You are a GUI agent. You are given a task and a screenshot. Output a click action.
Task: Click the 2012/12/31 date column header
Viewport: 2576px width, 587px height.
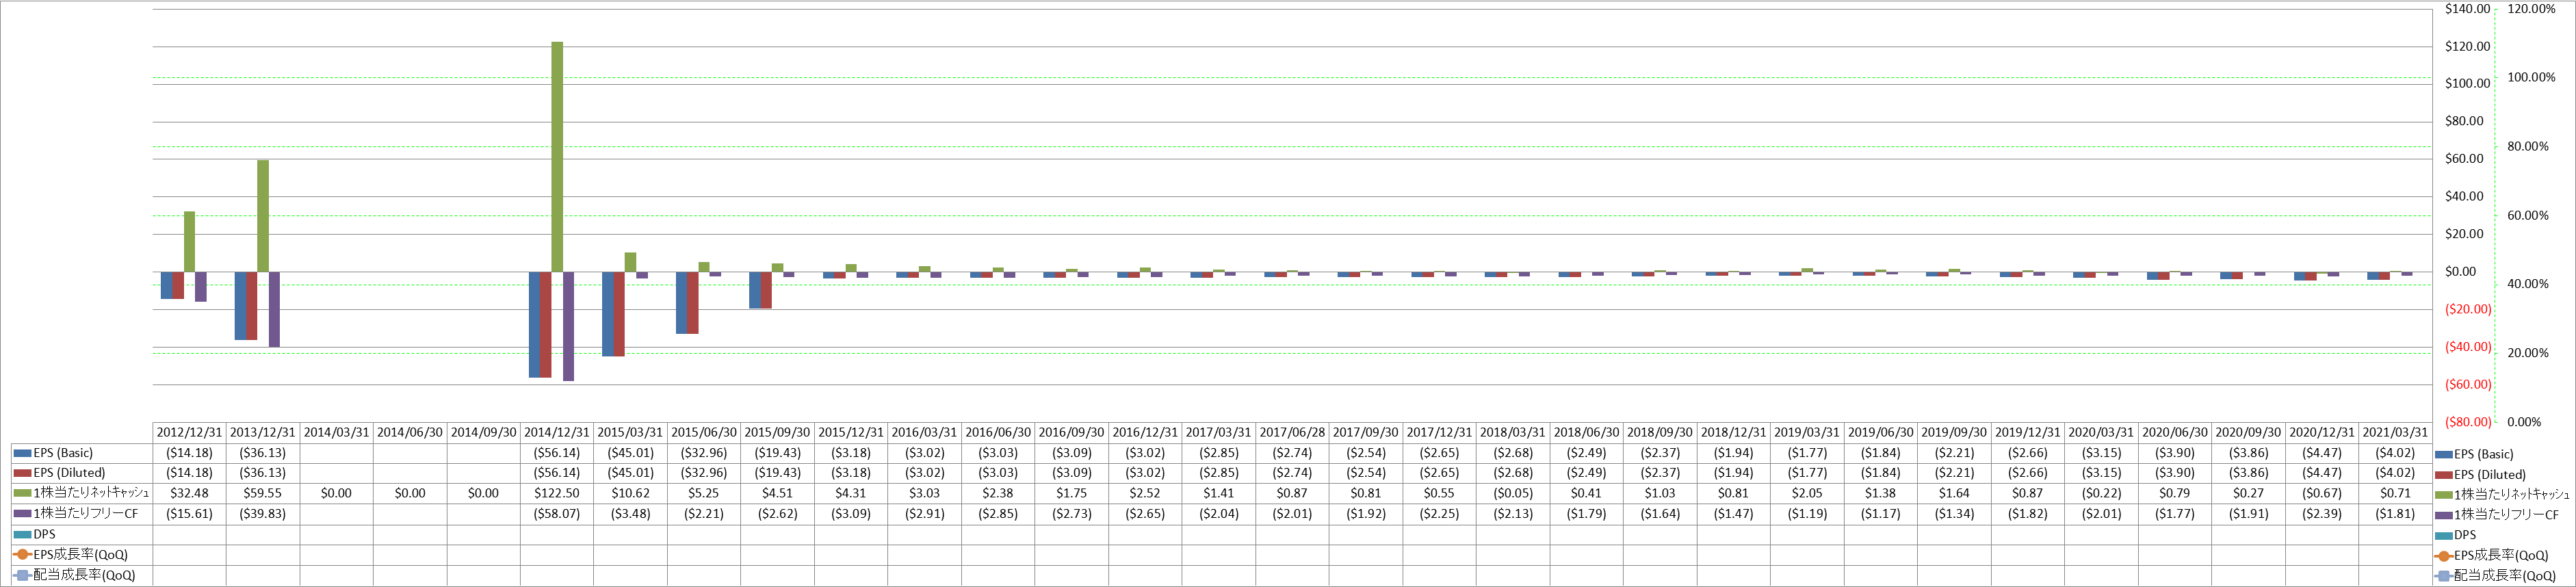coord(189,433)
